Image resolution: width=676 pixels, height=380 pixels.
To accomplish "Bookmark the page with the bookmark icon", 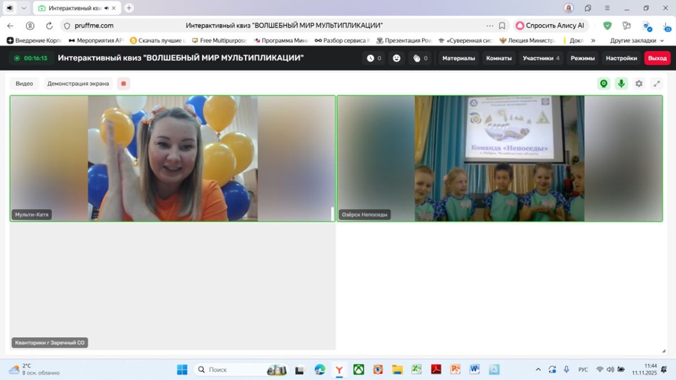I will (502, 25).
